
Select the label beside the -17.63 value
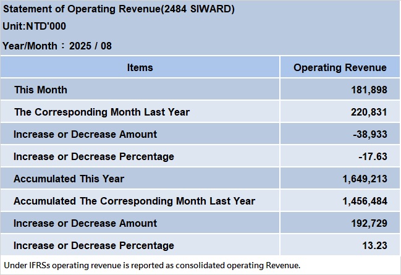click(94, 156)
